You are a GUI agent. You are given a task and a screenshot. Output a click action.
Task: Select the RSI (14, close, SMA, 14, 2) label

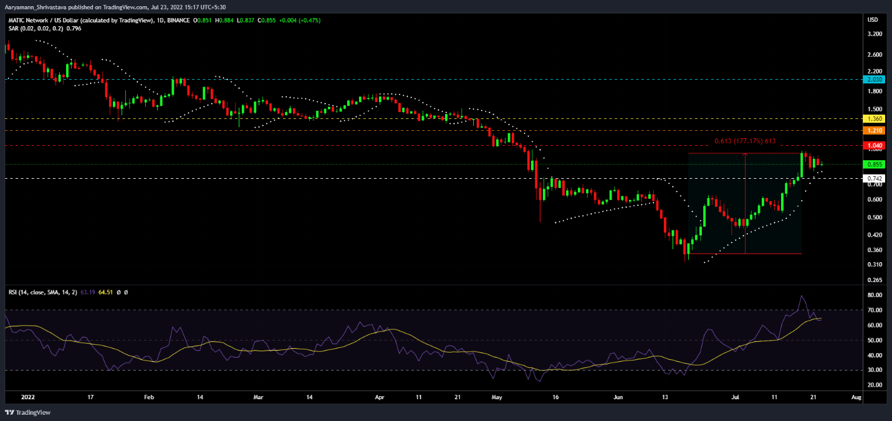click(x=42, y=291)
